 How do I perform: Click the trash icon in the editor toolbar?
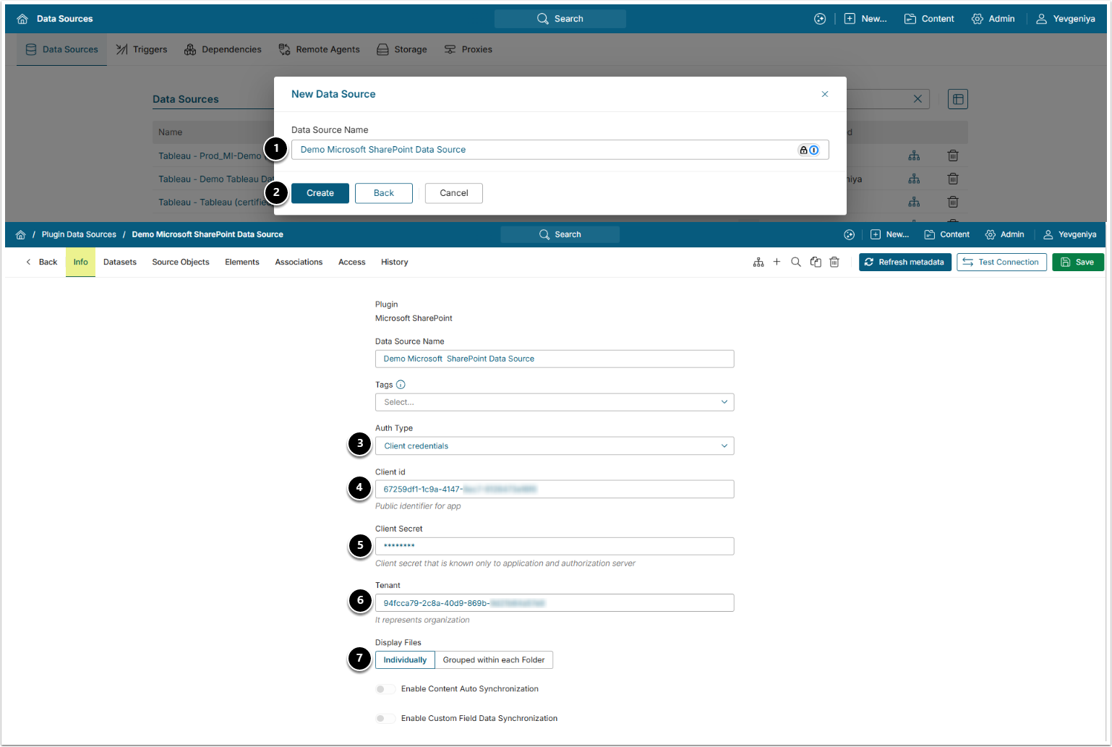(x=834, y=262)
